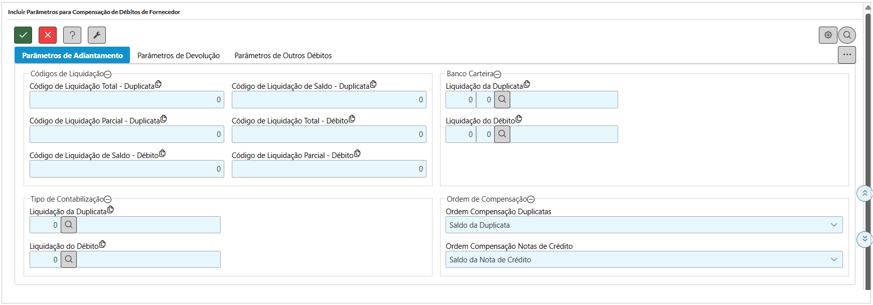Click the round magnifier search button

[x=847, y=35]
